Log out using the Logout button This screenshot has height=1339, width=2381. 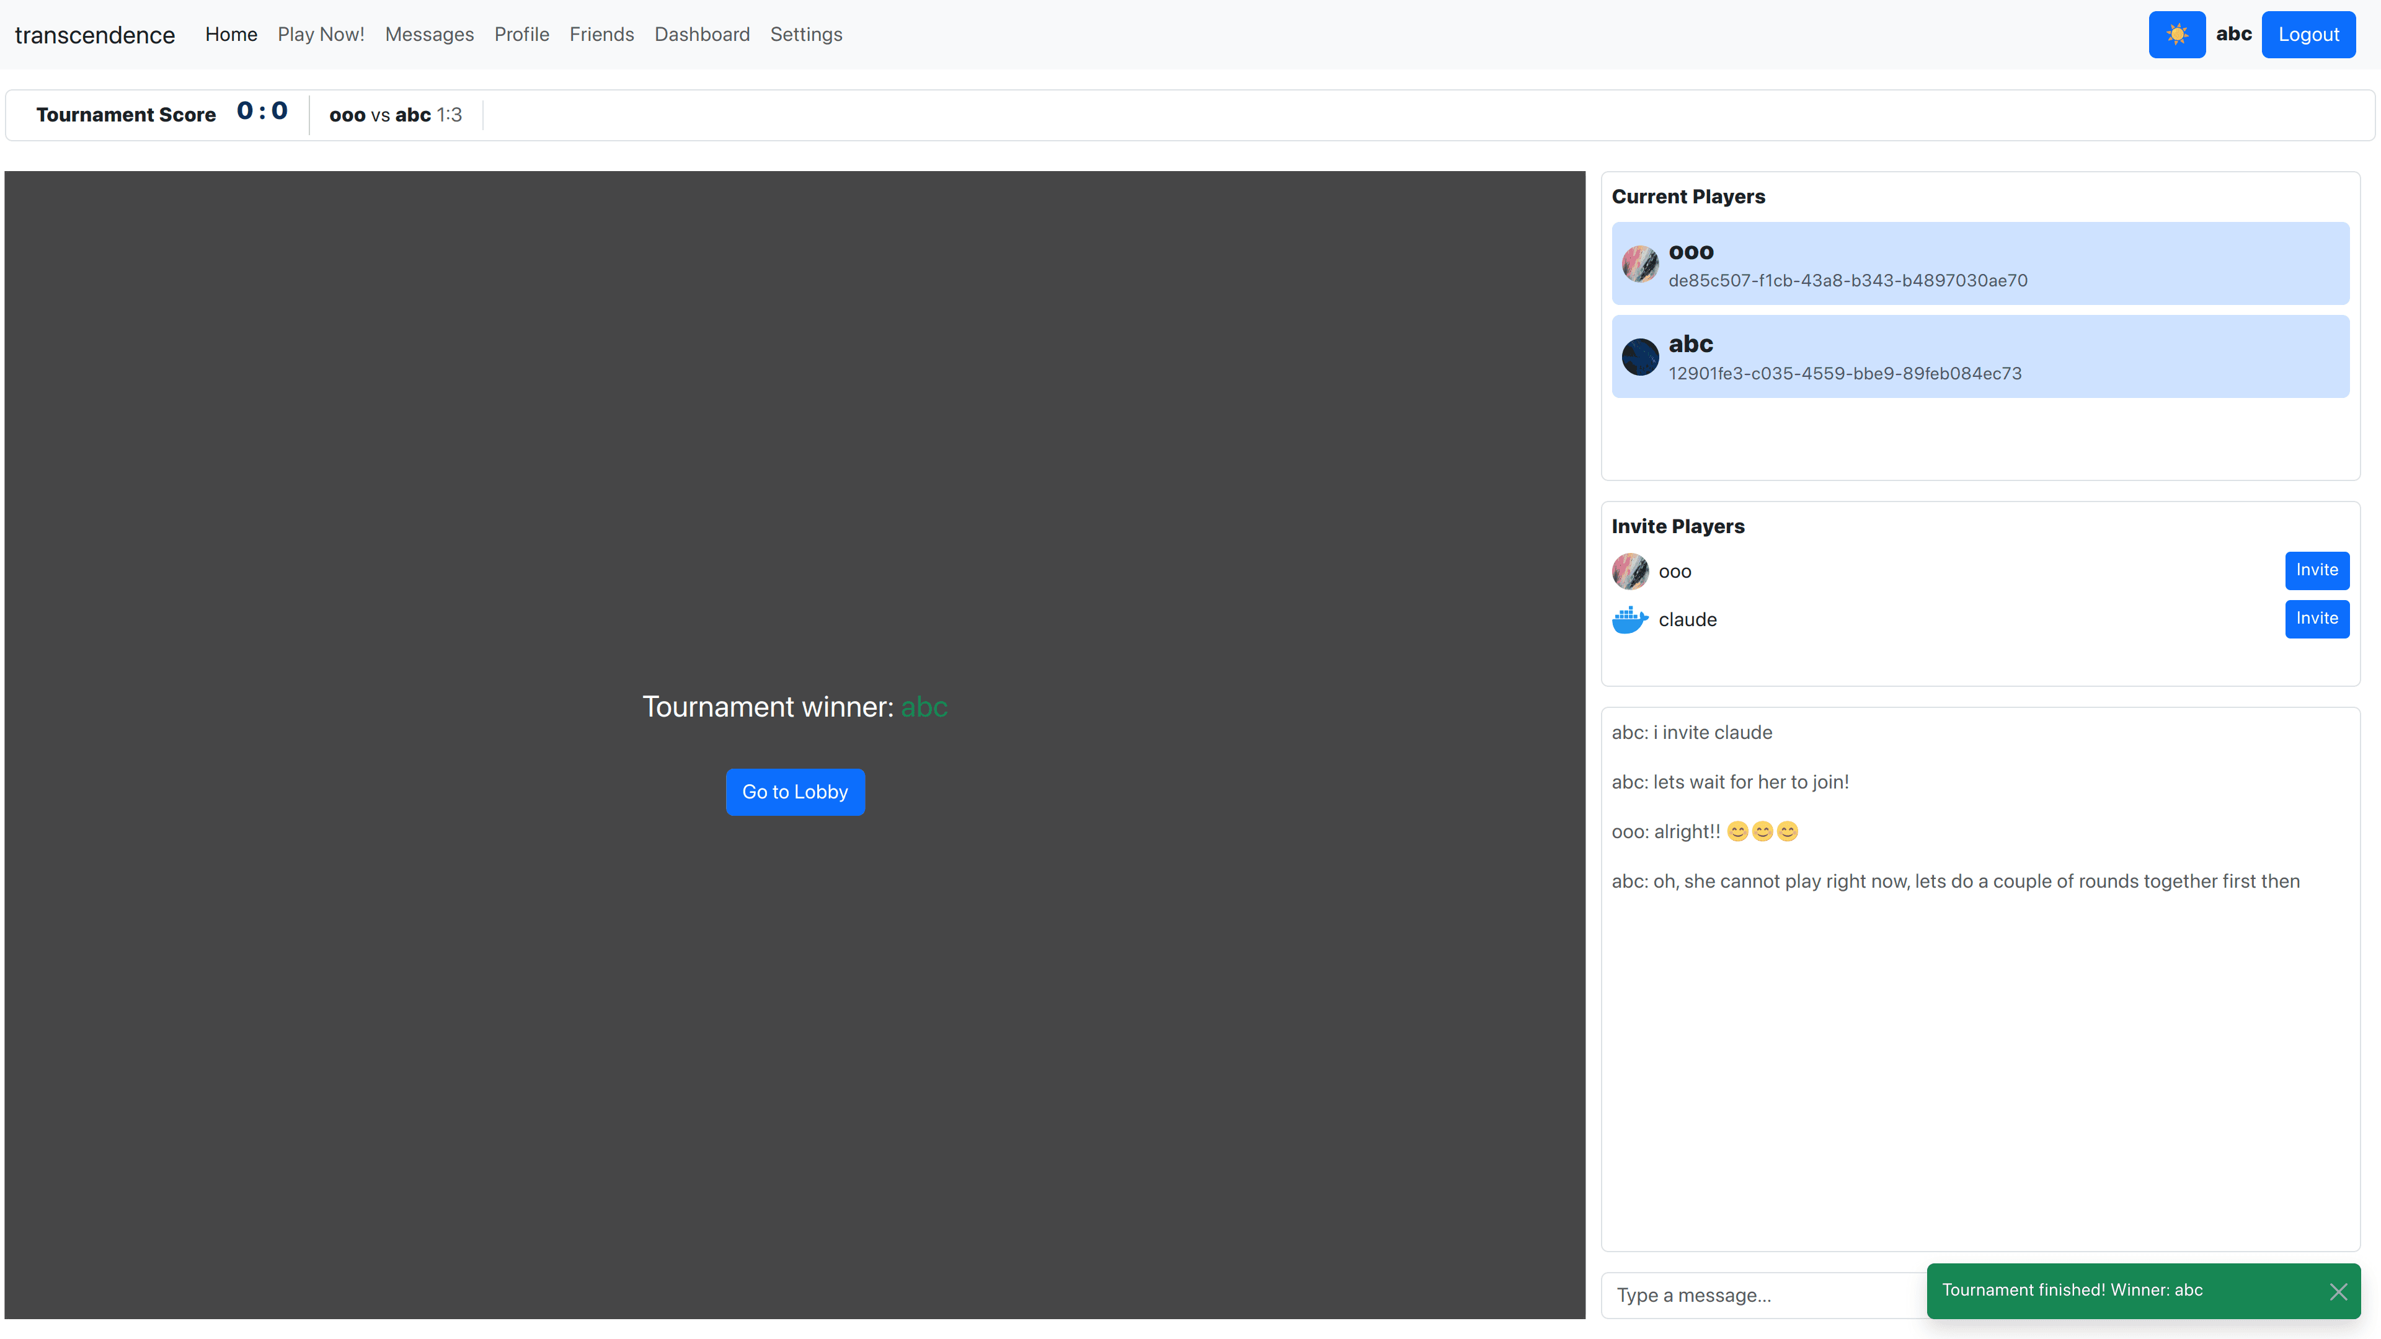click(2307, 34)
